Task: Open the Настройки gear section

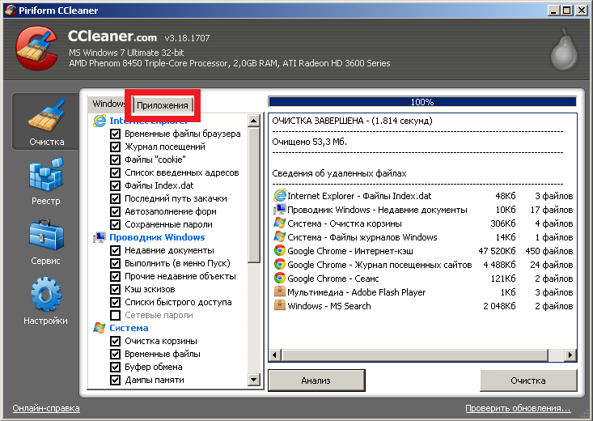Action: tap(46, 301)
